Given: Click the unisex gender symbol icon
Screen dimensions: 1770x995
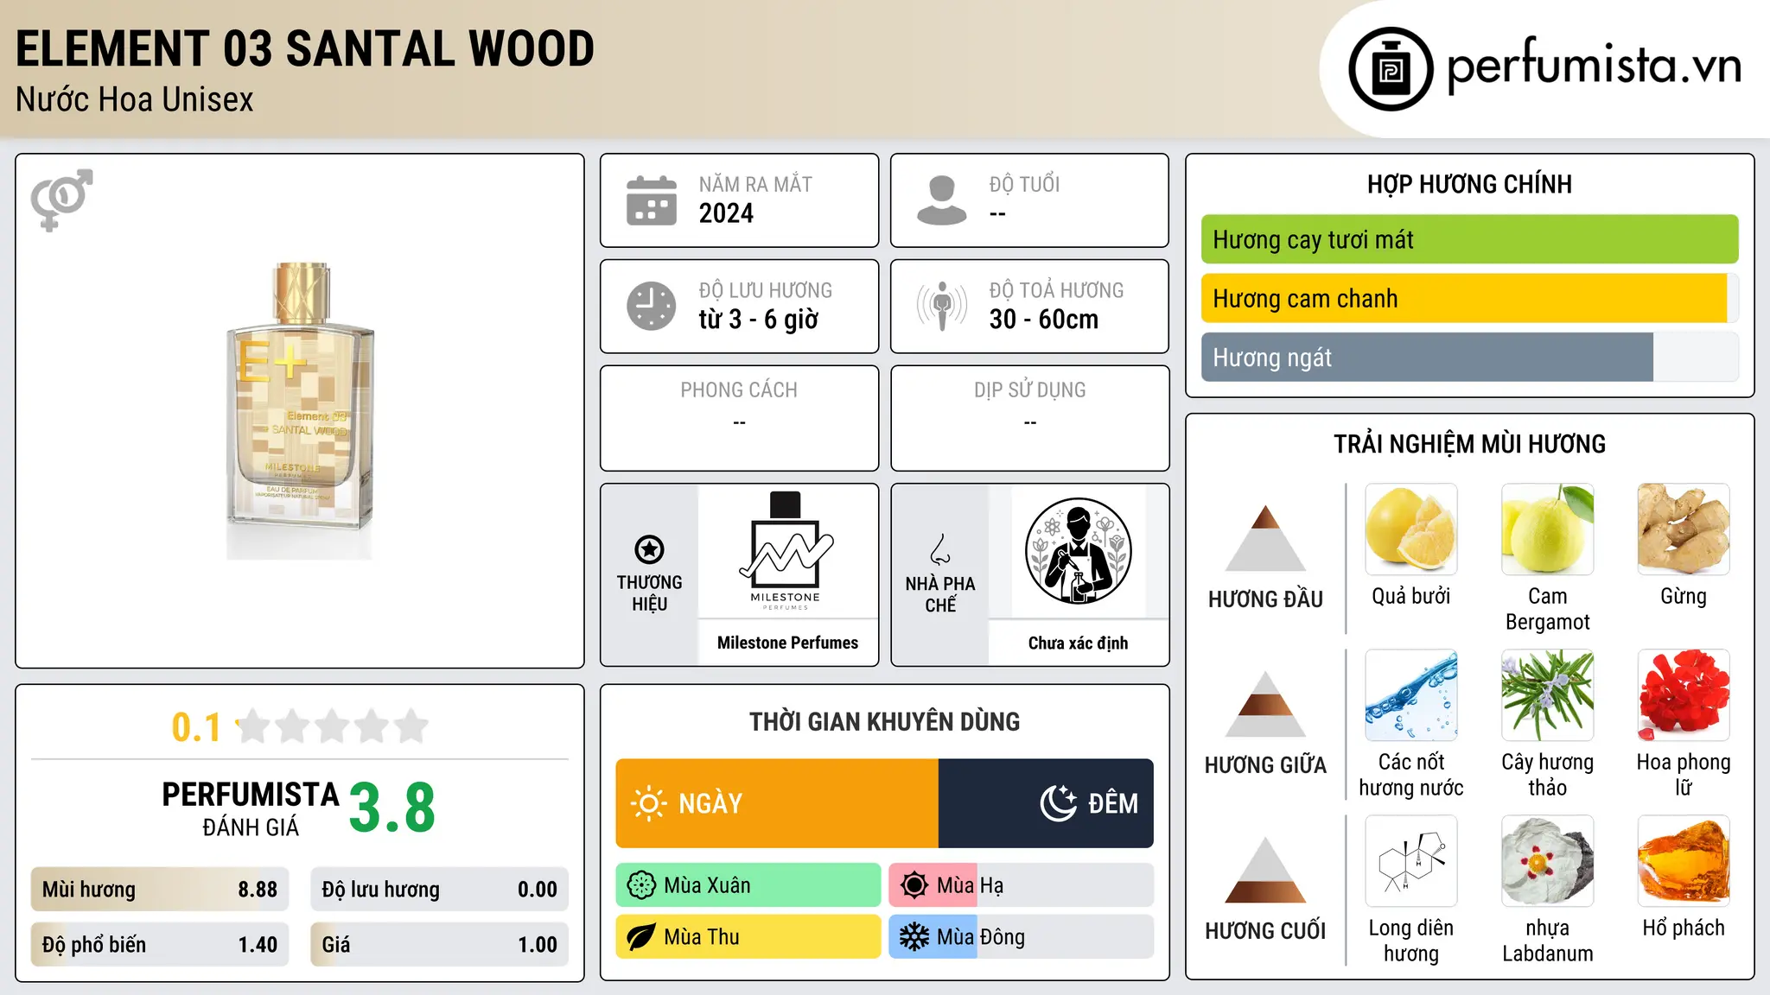Looking at the screenshot, I should [x=61, y=200].
